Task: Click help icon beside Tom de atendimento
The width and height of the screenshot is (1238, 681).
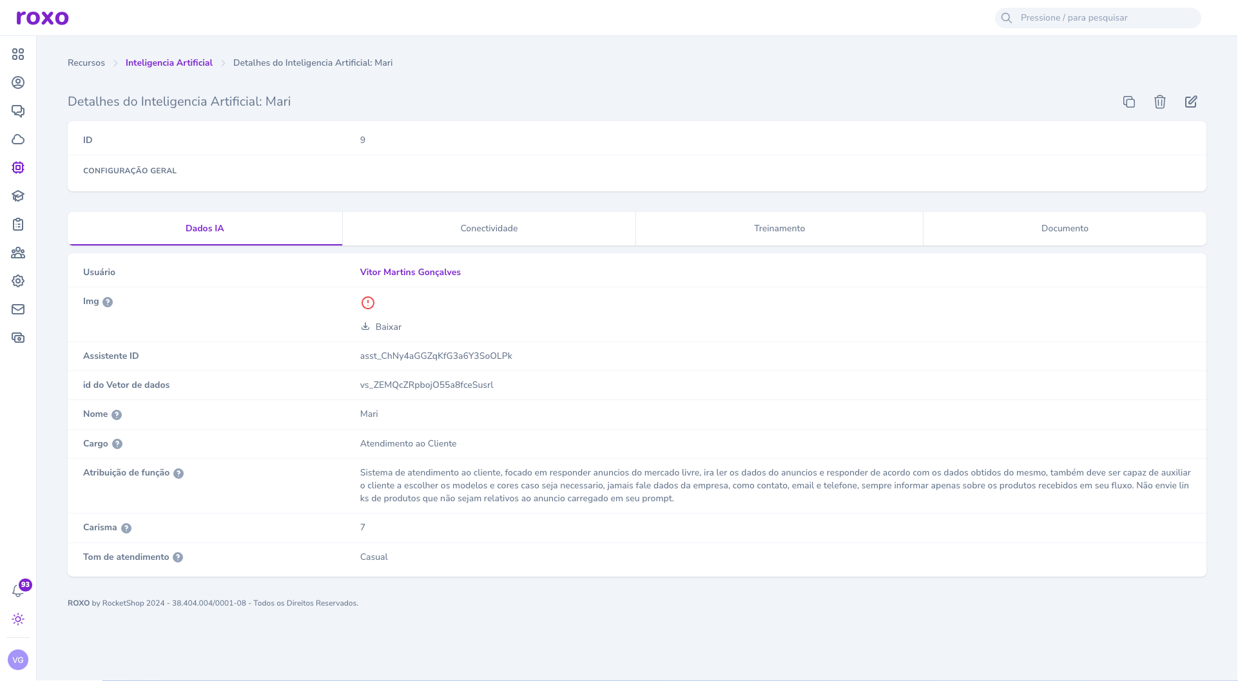Action: click(x=178, y=557)
